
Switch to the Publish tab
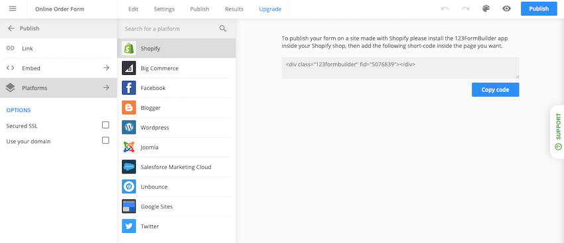200,9
